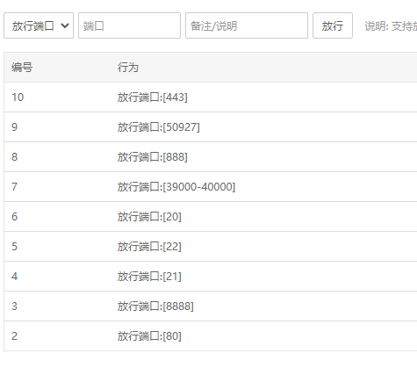Click rule number 7 cell
Image resolution: width=417 pixels, height=382 pixels.
click(x=14, y=187)
